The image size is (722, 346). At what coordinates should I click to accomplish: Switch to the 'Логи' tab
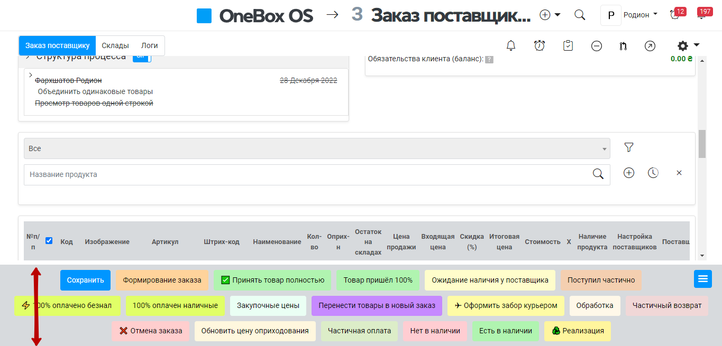(150, 45)
